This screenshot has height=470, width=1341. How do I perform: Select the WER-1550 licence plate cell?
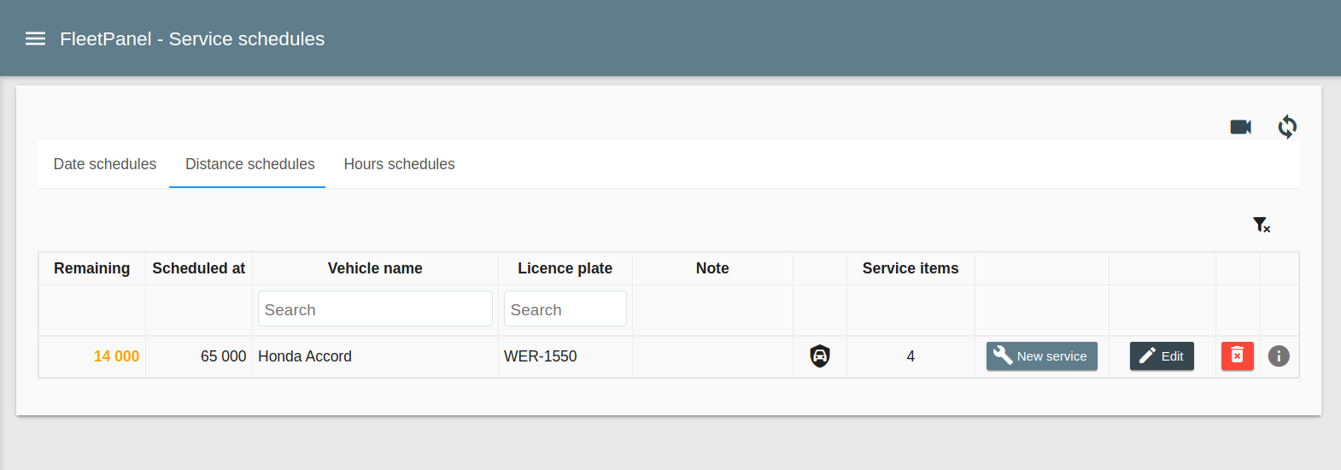540,356
